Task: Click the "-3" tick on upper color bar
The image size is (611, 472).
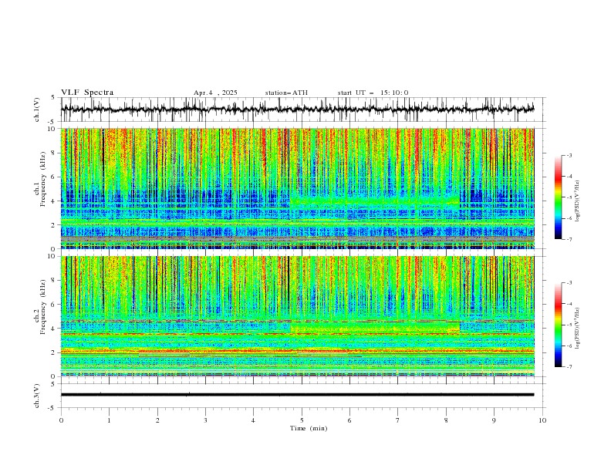Action: click(569, 155)
